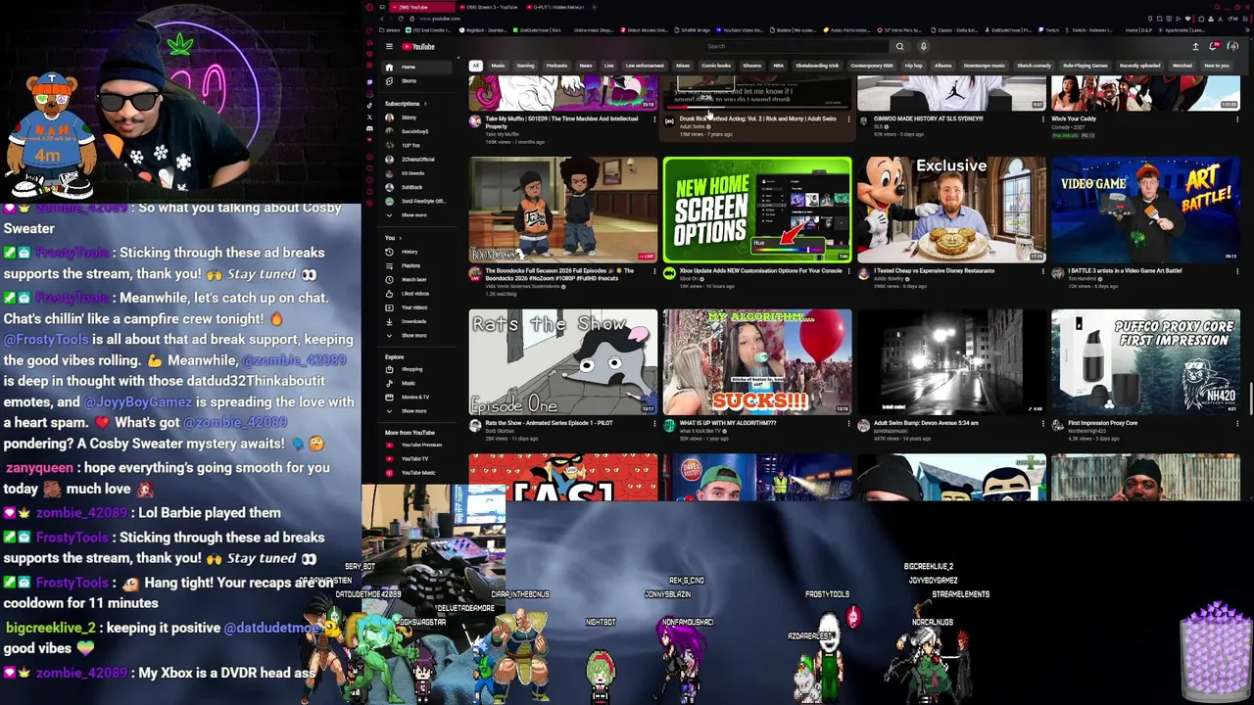Select the New to you chip
1254x705 pixels.
[x=1217, y=66]
